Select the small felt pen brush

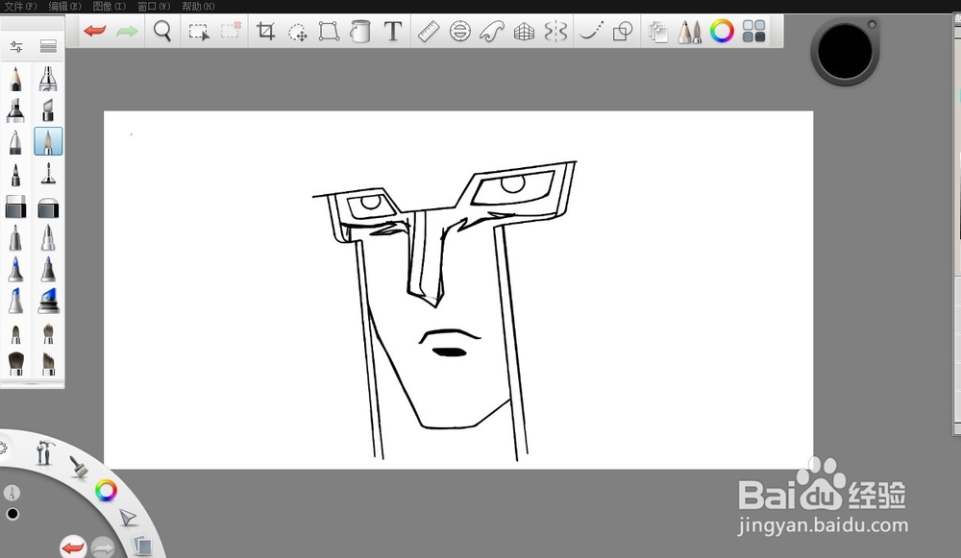tap(16, 175)
